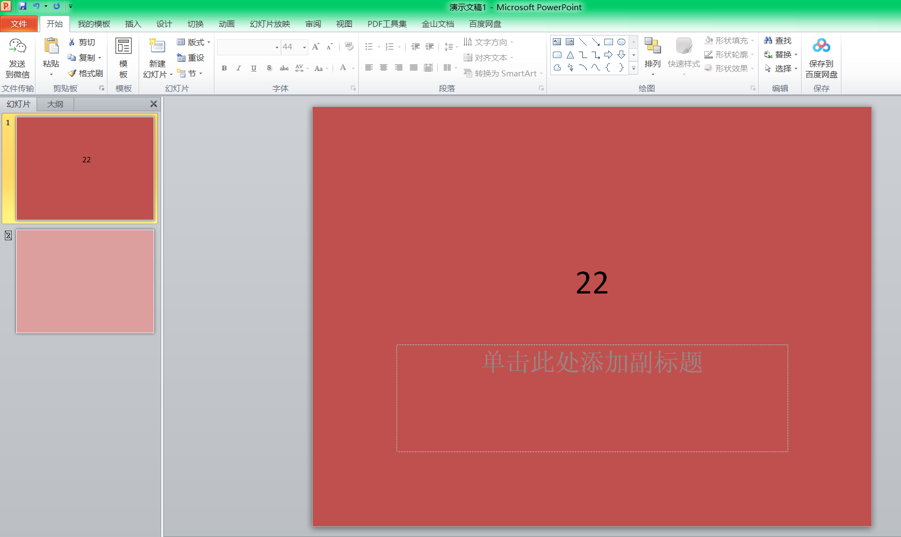Justify text in paragraph group
The image size is (901, 537).
click(x=413, y=68)
